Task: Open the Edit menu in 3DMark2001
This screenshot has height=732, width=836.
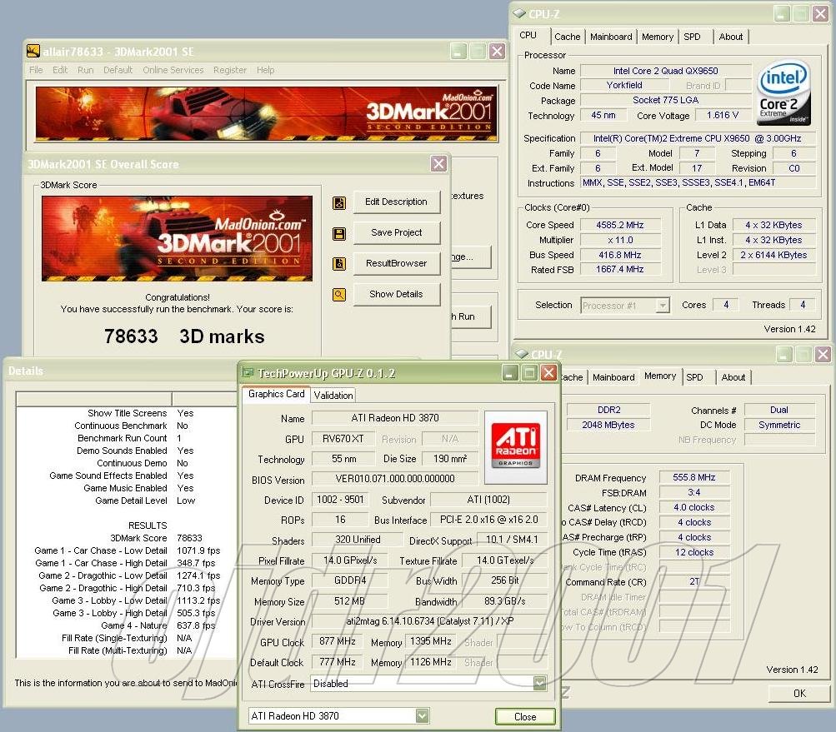Action: [x=60, y=70]
